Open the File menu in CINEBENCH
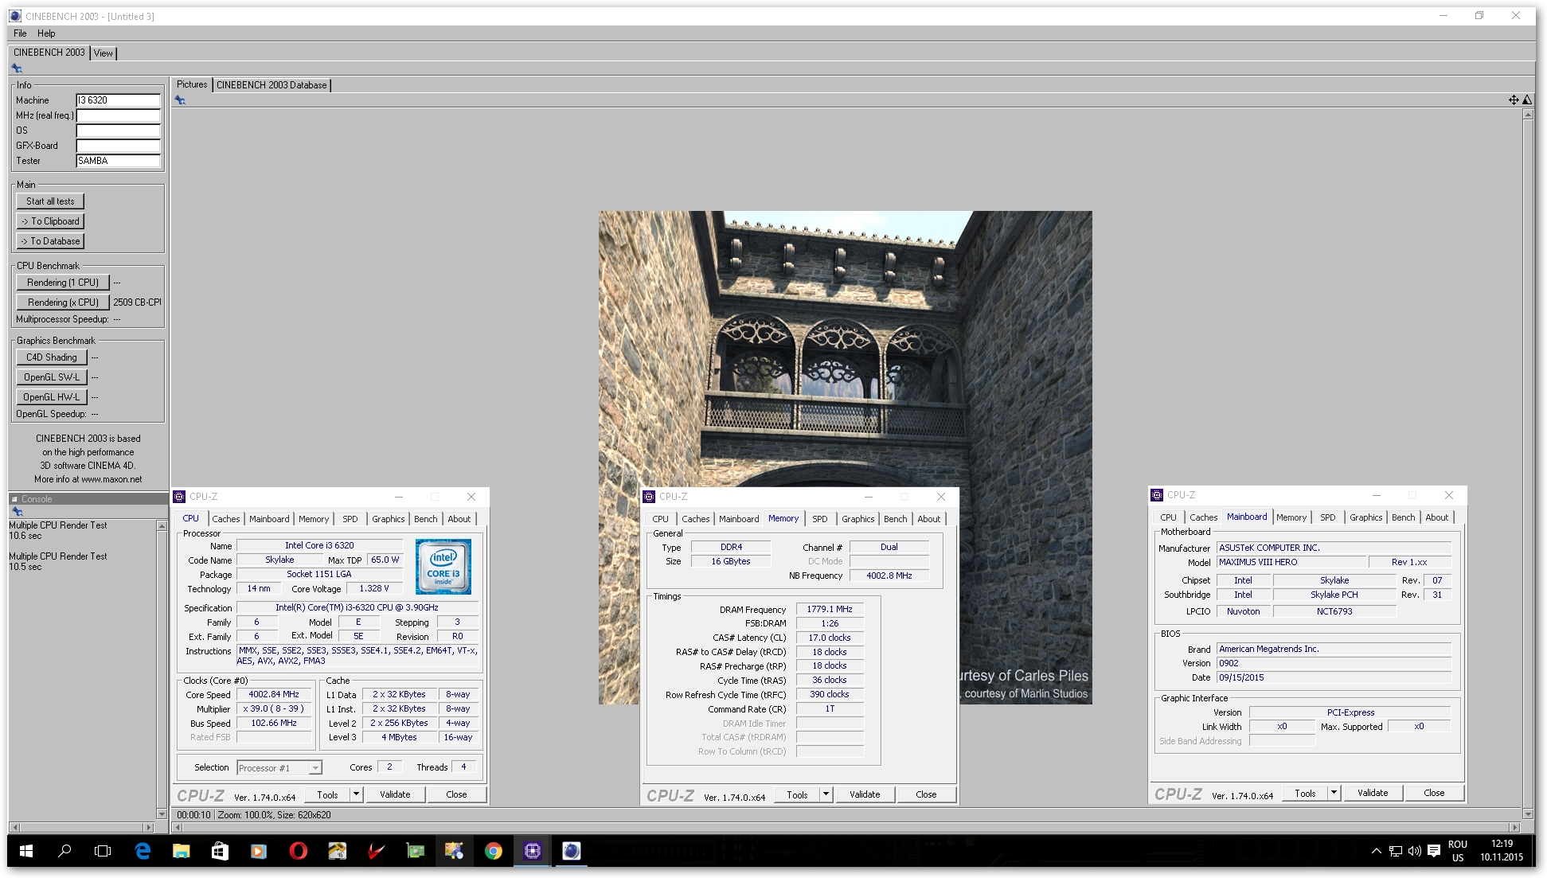Screen dimensions: 1547x878 [x=20, y=33]
